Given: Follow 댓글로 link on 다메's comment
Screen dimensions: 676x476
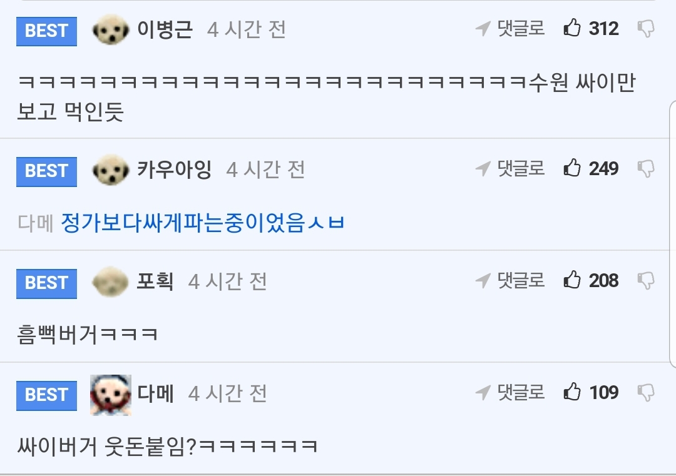Looking at the screenshot, I should point(510,392).
